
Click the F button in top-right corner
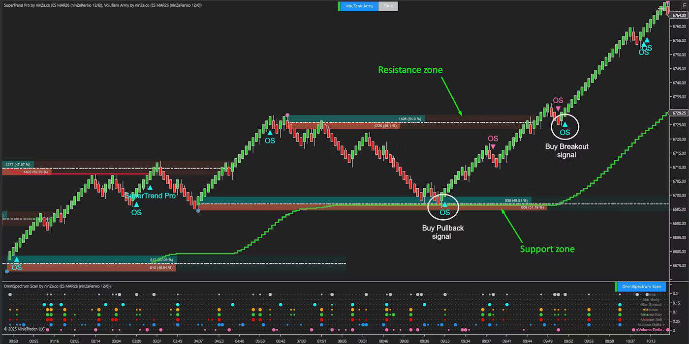682,5
